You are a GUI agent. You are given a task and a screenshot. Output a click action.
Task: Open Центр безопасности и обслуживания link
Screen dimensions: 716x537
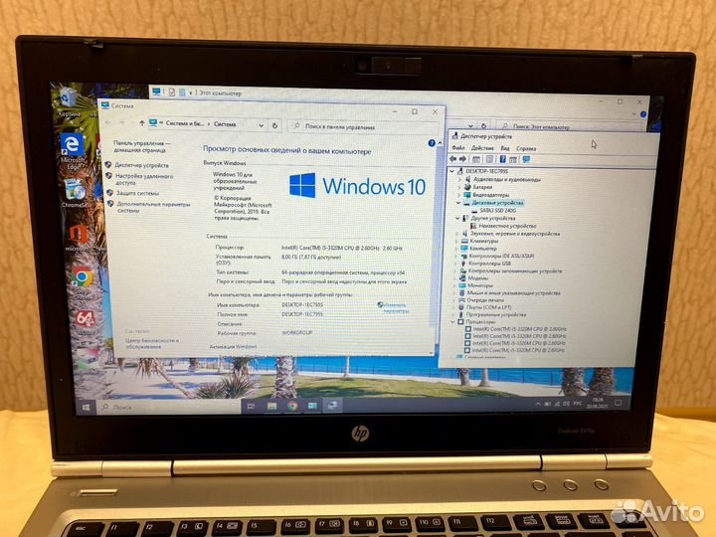152,343
